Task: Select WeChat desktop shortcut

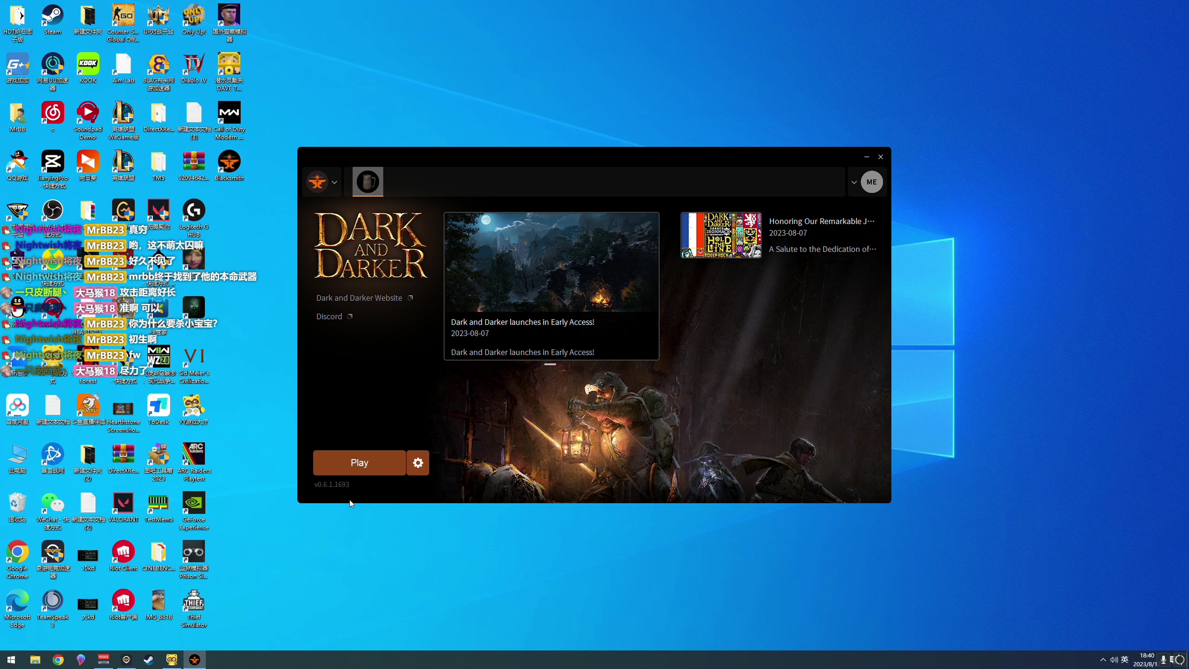Action: tap(52, 511)
